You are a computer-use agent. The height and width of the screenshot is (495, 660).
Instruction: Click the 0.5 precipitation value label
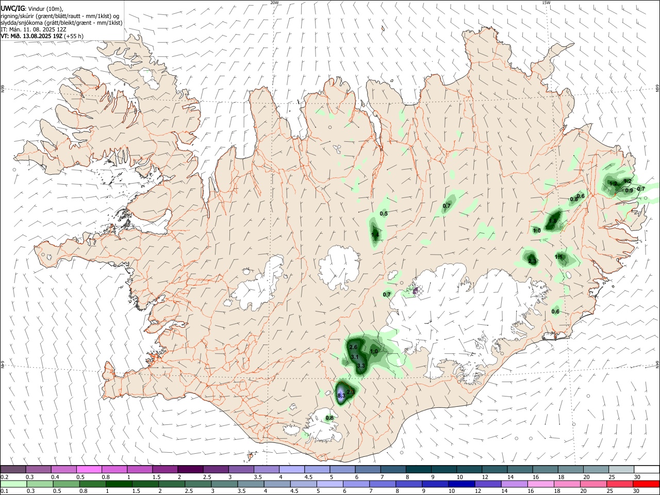click(384, 213)
